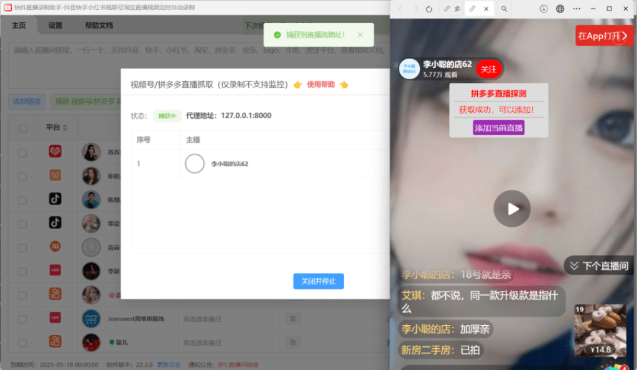Click app logo icon in title bar
637x370 pixels.
coord(7,7)
